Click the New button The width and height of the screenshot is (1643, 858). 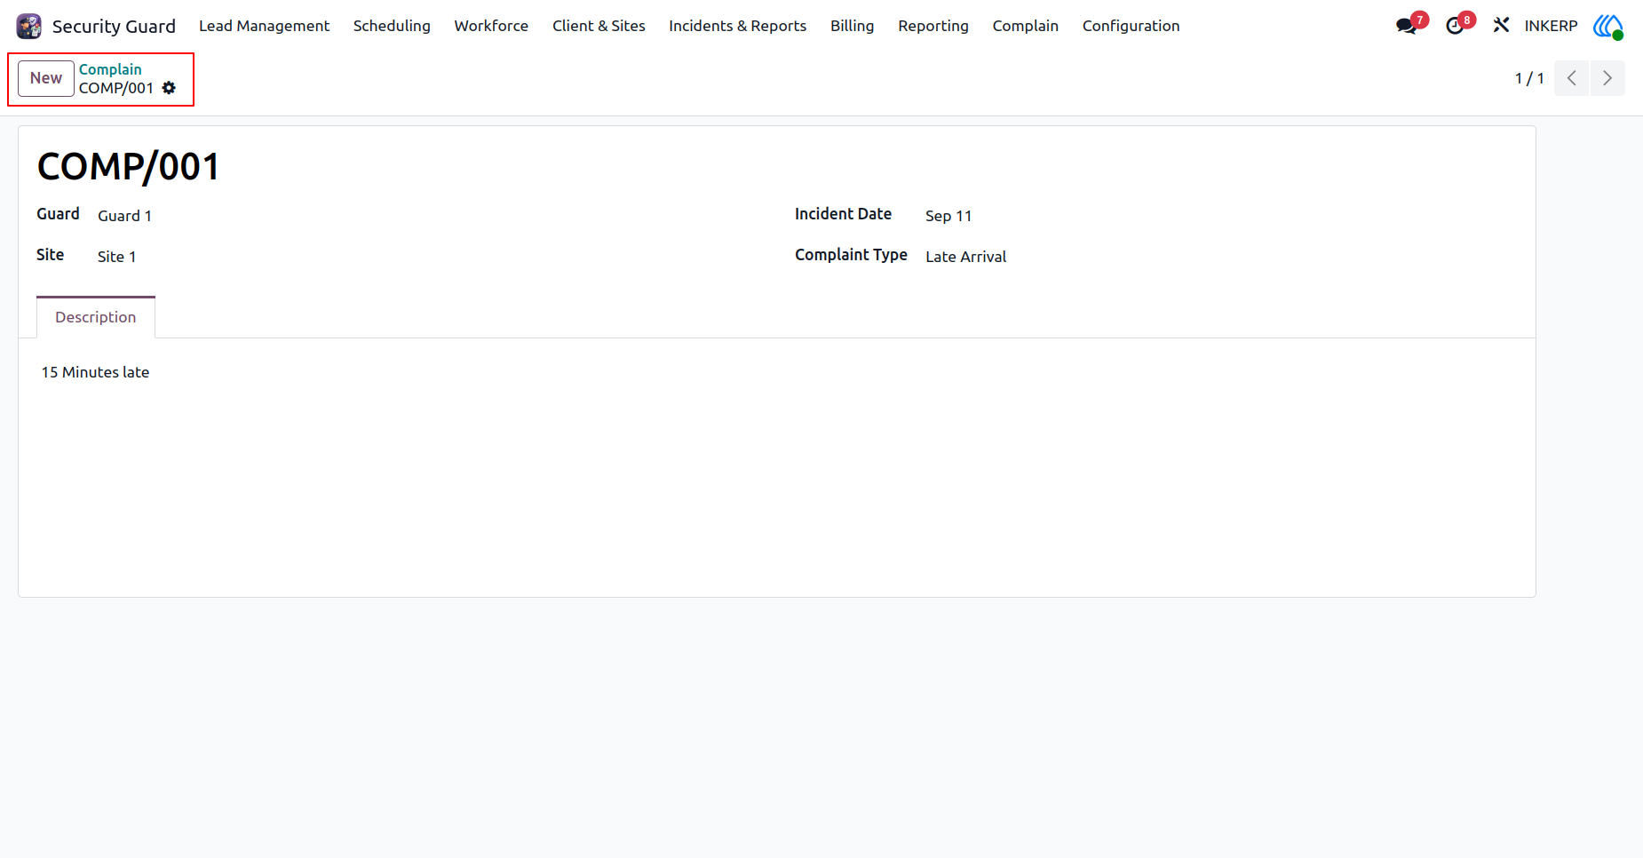(46, 78)
